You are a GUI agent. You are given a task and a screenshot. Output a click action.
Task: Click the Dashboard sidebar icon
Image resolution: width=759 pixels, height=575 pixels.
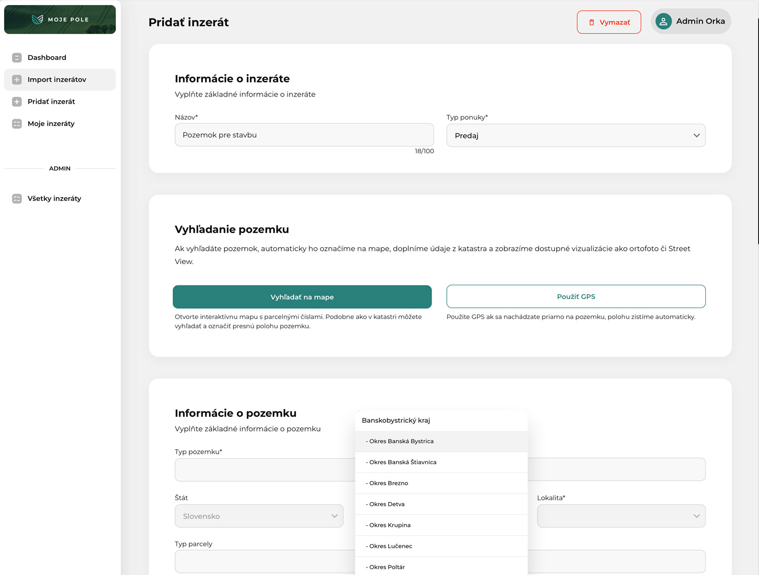[x=17, y=58]
